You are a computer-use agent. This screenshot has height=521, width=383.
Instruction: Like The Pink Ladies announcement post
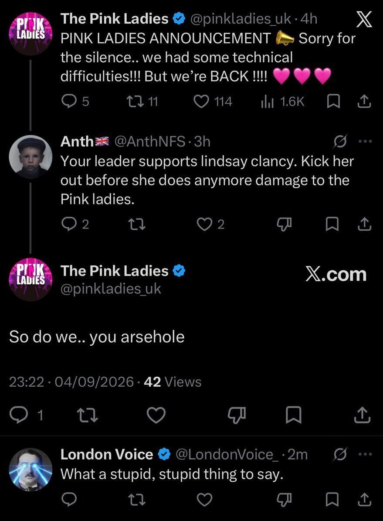(x=213, y=101)
